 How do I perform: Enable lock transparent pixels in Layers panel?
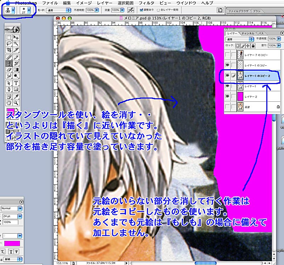pyautogui.click(x=238, y=46)
